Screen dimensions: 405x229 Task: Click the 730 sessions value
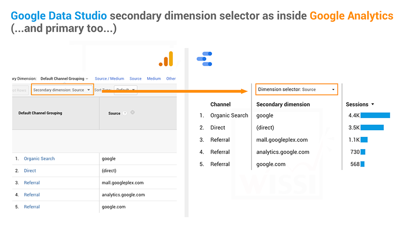pos(355,152)
